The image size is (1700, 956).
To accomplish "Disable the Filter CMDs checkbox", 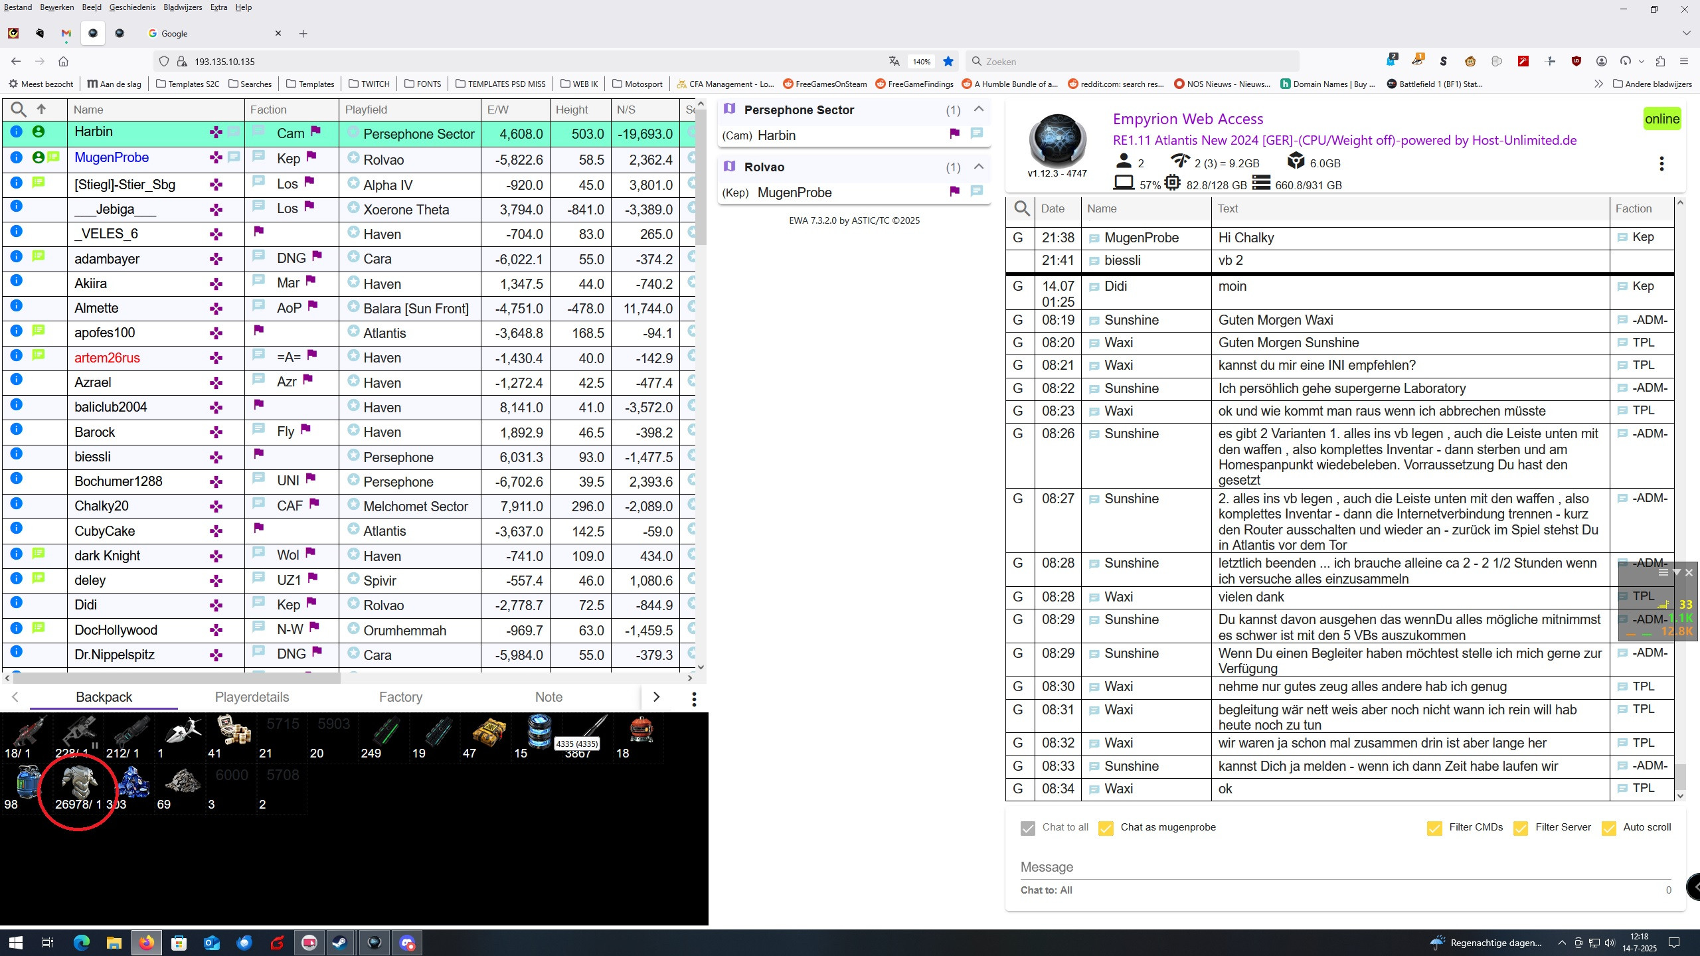I will [x=1434, y=828].
